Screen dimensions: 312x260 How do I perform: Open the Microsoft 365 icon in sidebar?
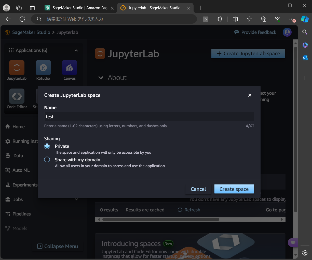305,45
